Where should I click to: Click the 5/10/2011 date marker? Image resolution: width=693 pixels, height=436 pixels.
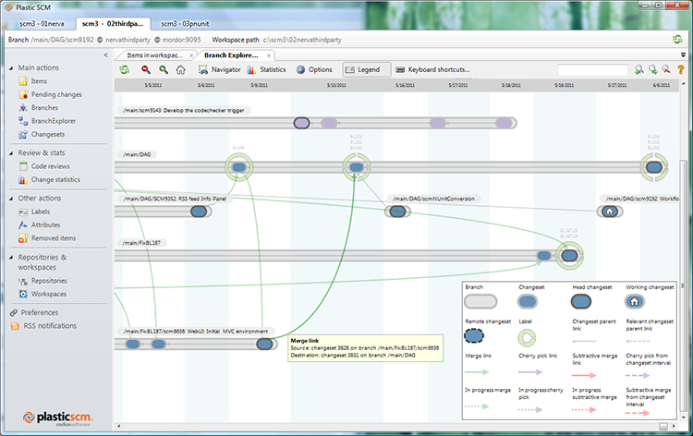pos(336,85)
